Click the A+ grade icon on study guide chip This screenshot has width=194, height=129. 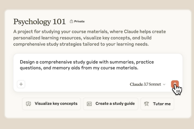pos(89,104)
